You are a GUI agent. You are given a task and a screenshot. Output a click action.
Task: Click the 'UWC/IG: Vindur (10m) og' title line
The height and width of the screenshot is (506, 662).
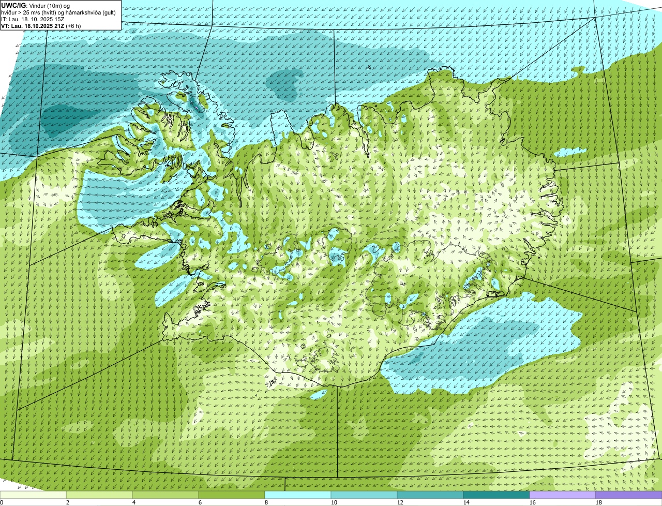pos(36,6)
